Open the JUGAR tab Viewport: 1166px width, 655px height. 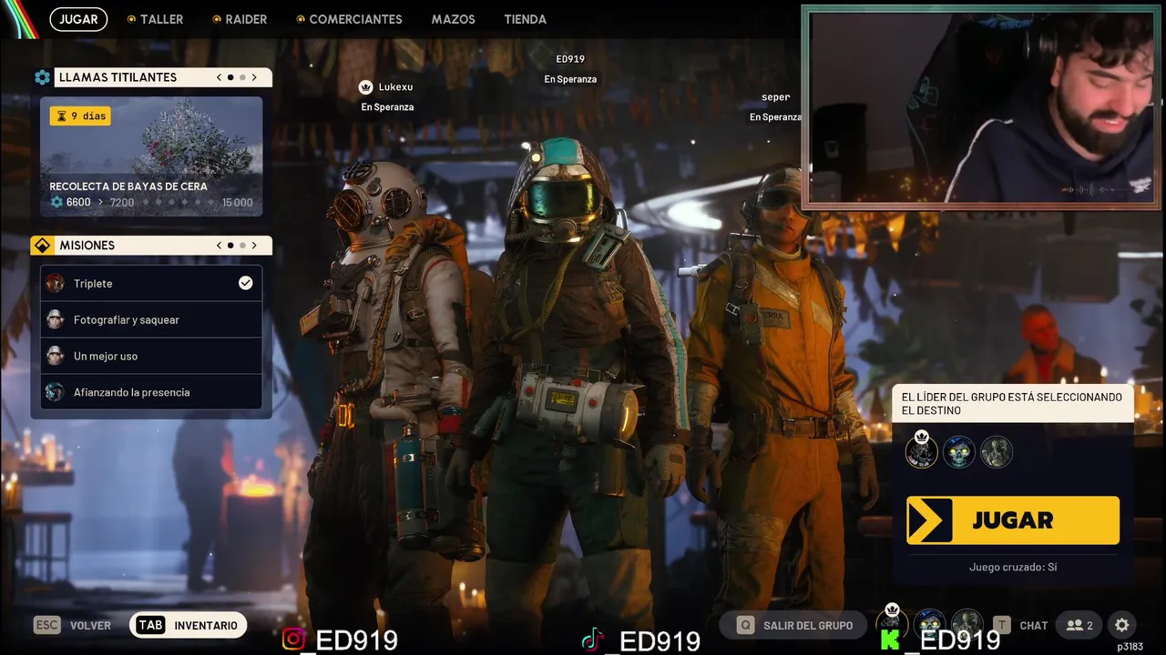pyautogui.click(x=78, y=19)
